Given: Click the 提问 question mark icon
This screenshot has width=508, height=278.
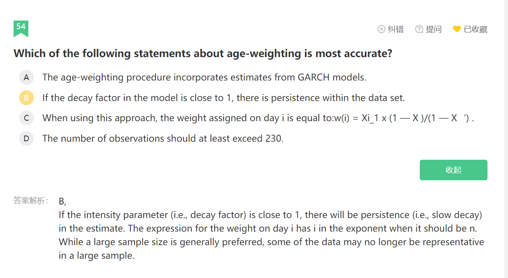Looking at the screenshot, I should click(x=419, y=29).
